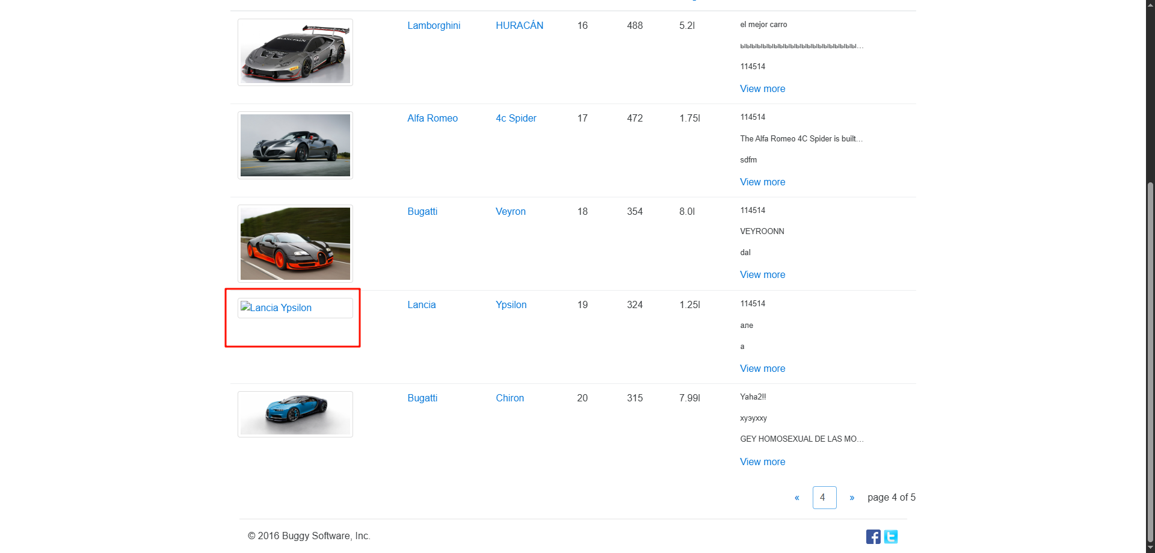Viewport: 1155px width, 553px height.
Task: Open the Lancia make link
Action: coord(421,305)
